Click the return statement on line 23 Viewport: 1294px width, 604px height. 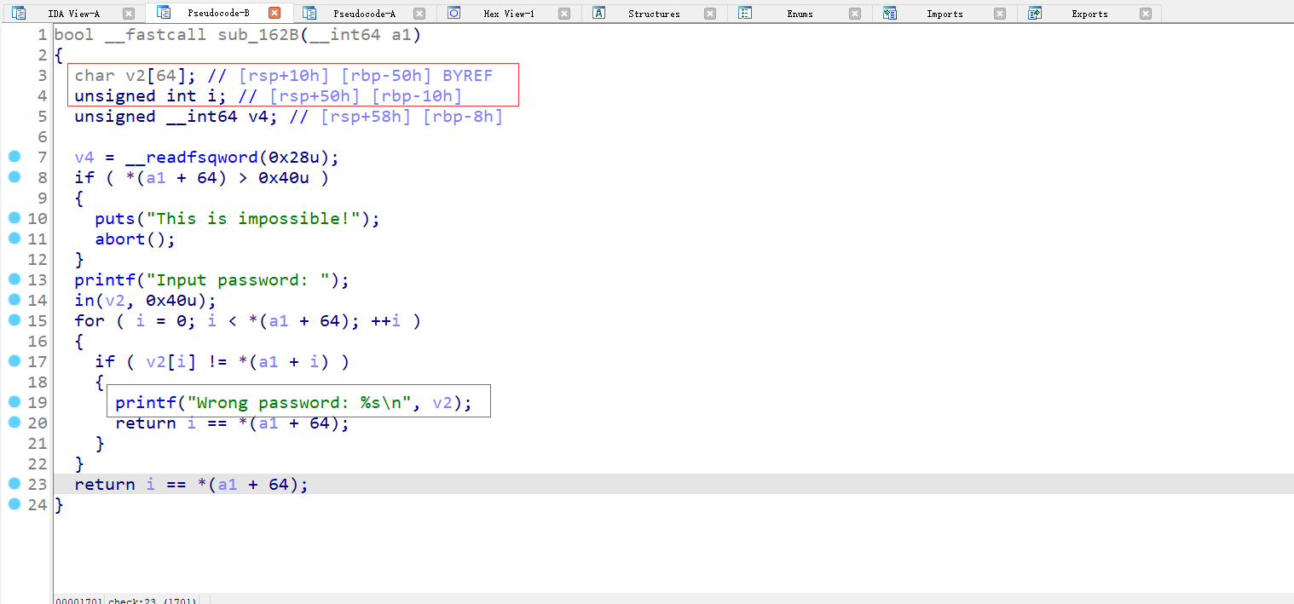tap(191, 485)
